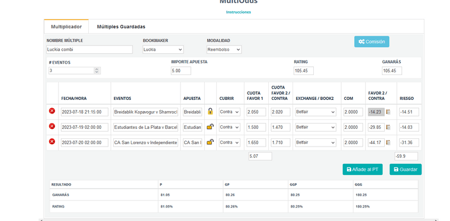Click the # Eventos number stepper arrows
Screen dimensions: 450x221
pyautogui.click(x=97, y=70)
